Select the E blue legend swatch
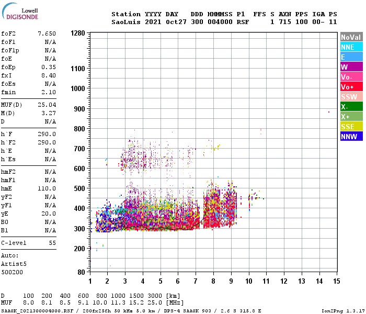The image size is (366, 314). pyautogui.click(x=351, y=57)
